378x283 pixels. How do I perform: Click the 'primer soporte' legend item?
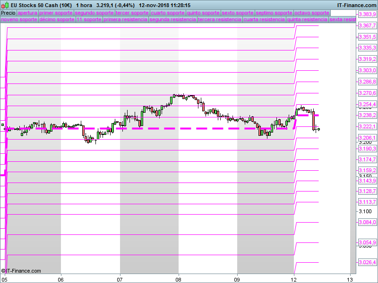click(56, 13)
